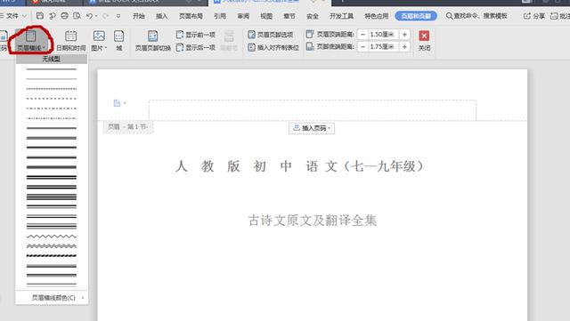
Task: Click inside the dashed header editing box
Action: click(x=313, y=110)
